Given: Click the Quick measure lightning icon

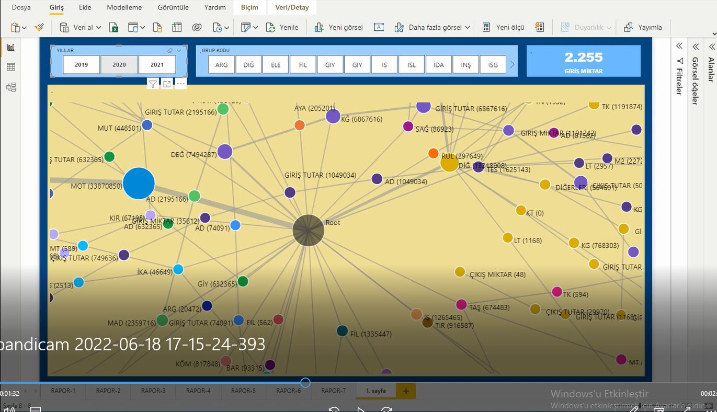Looking at the screenshot, I should (540, 27).
